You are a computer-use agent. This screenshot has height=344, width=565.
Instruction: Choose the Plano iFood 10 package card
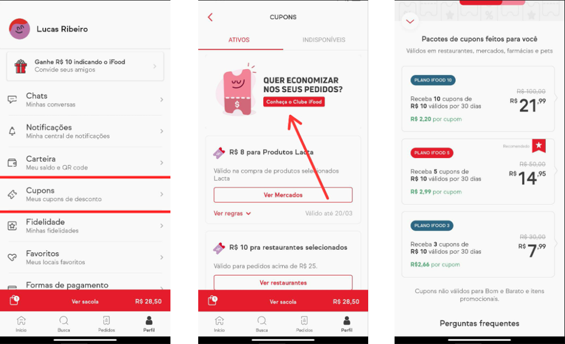[478, 99]
